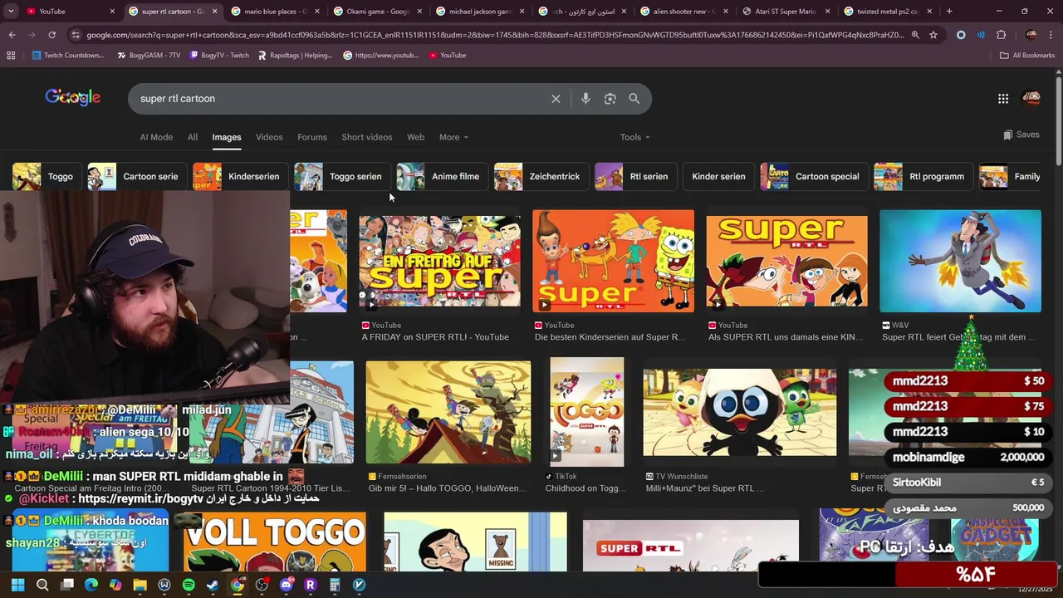
Task: Switch to the Web tab
Action: 416,137
